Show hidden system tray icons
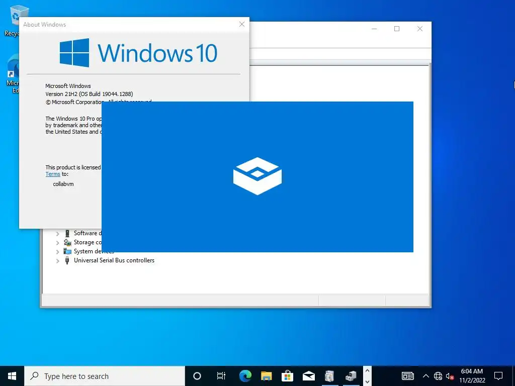 pyautogui.click(x=425, y=376)
